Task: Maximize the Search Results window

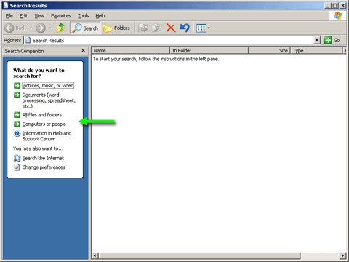Action: click(x=335, y=5)
